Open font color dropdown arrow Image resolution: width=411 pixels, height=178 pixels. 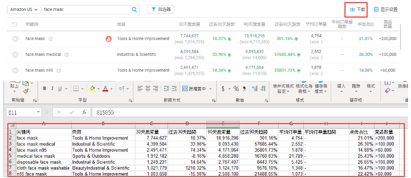112,89
